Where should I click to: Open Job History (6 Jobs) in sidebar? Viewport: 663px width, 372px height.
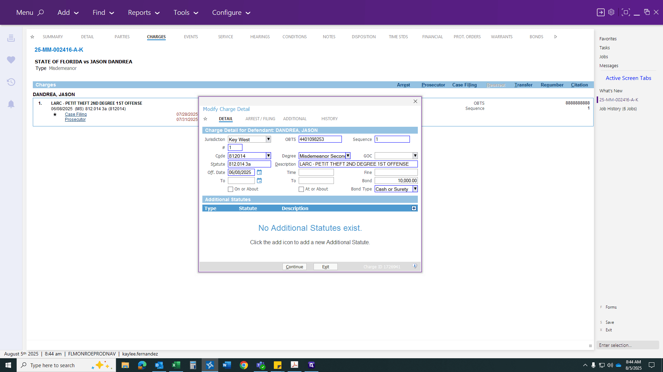[618, 108]
